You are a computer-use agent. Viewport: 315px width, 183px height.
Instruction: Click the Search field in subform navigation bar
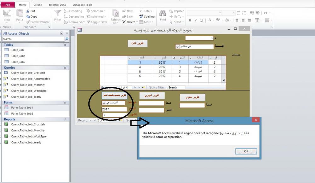[x=177, y=87]
